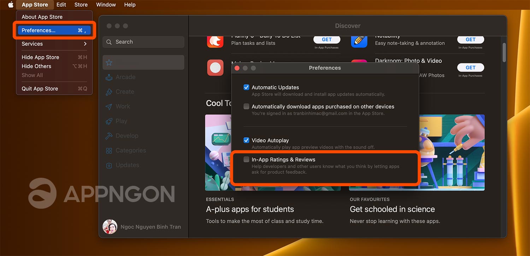The height and width of the screenshot is (256, 530).
Task: Open the Updates download icon
Action: point(109,165)
